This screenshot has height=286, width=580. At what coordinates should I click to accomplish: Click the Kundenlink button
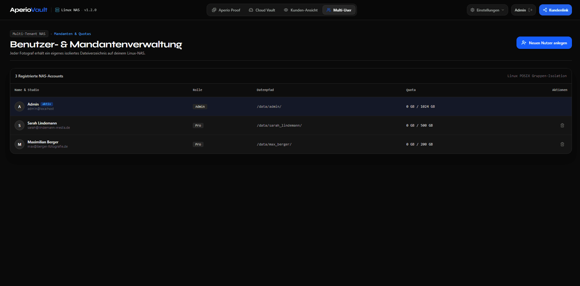556,10
